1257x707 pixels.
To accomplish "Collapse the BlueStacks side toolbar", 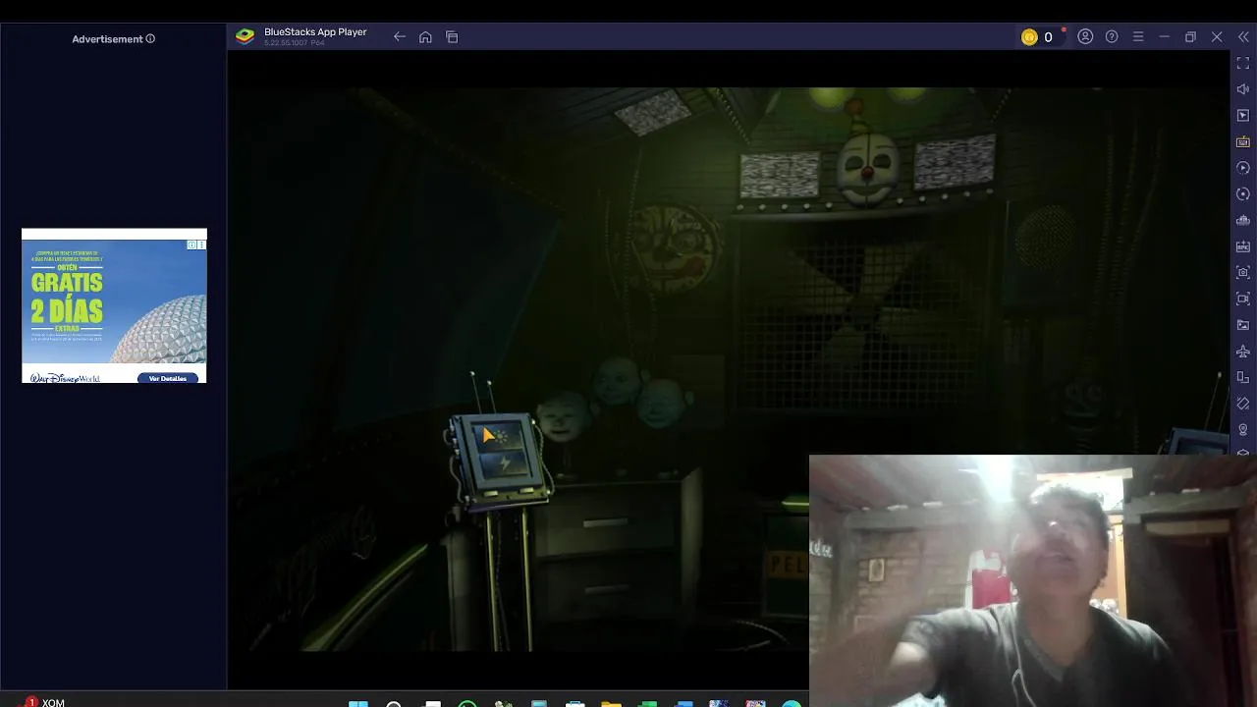I will pyautogui.click(x=1243, y=37).
